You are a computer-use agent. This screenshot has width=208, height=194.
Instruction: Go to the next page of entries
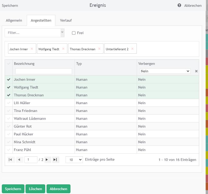(x=47, y=160)
